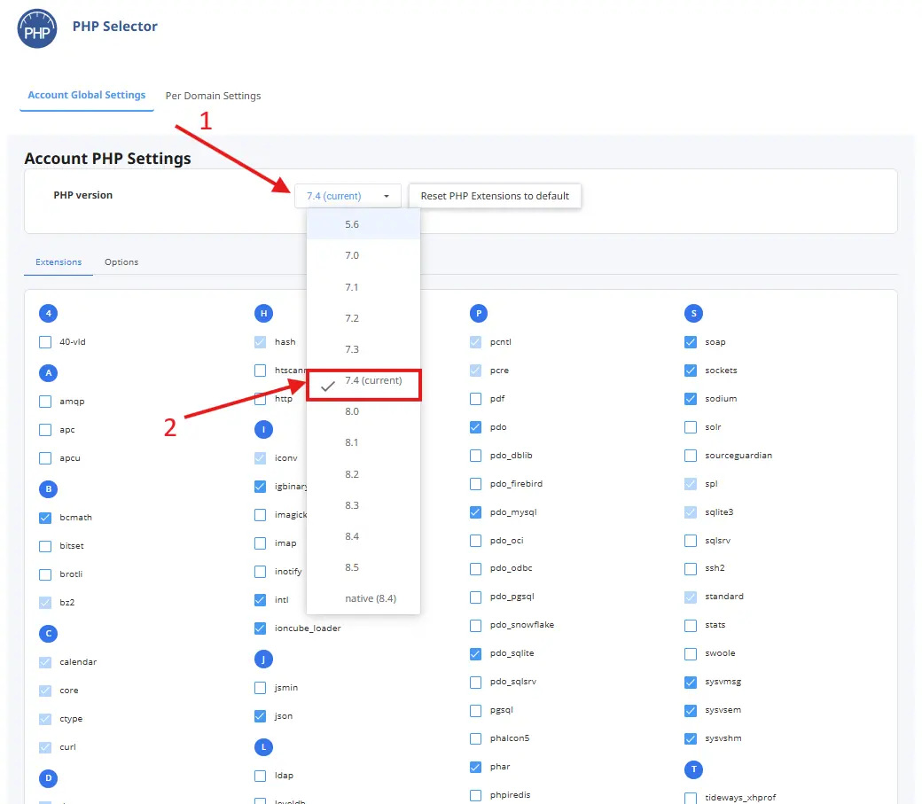Tick the jsmin extension checkbox
This screenshot has height=804, width=922.
tap(260, 688)
